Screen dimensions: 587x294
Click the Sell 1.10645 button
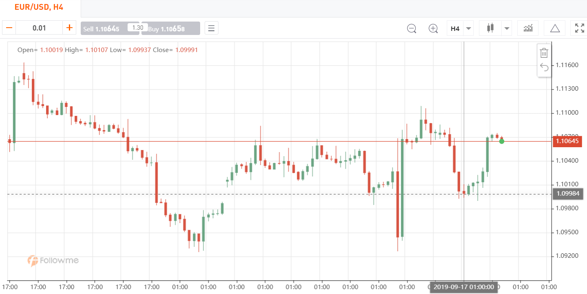pyautogui.click(x=104, y=28)
